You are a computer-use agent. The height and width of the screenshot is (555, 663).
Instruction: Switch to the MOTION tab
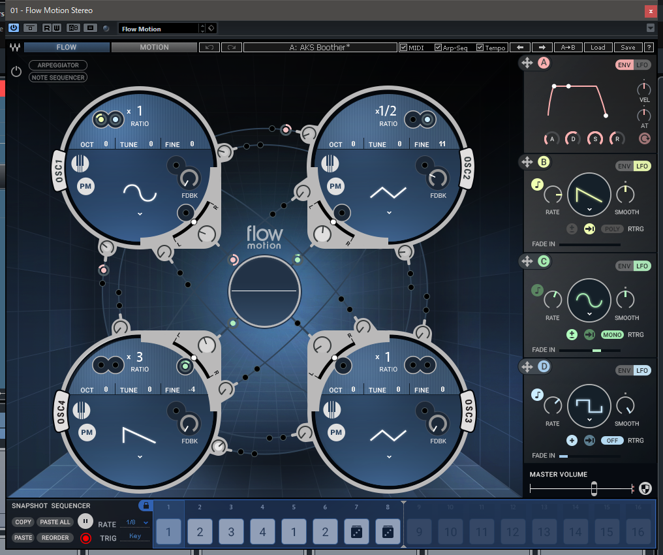(155, 48)
